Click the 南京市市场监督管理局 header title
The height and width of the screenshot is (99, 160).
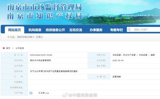[x=45, y=7]
